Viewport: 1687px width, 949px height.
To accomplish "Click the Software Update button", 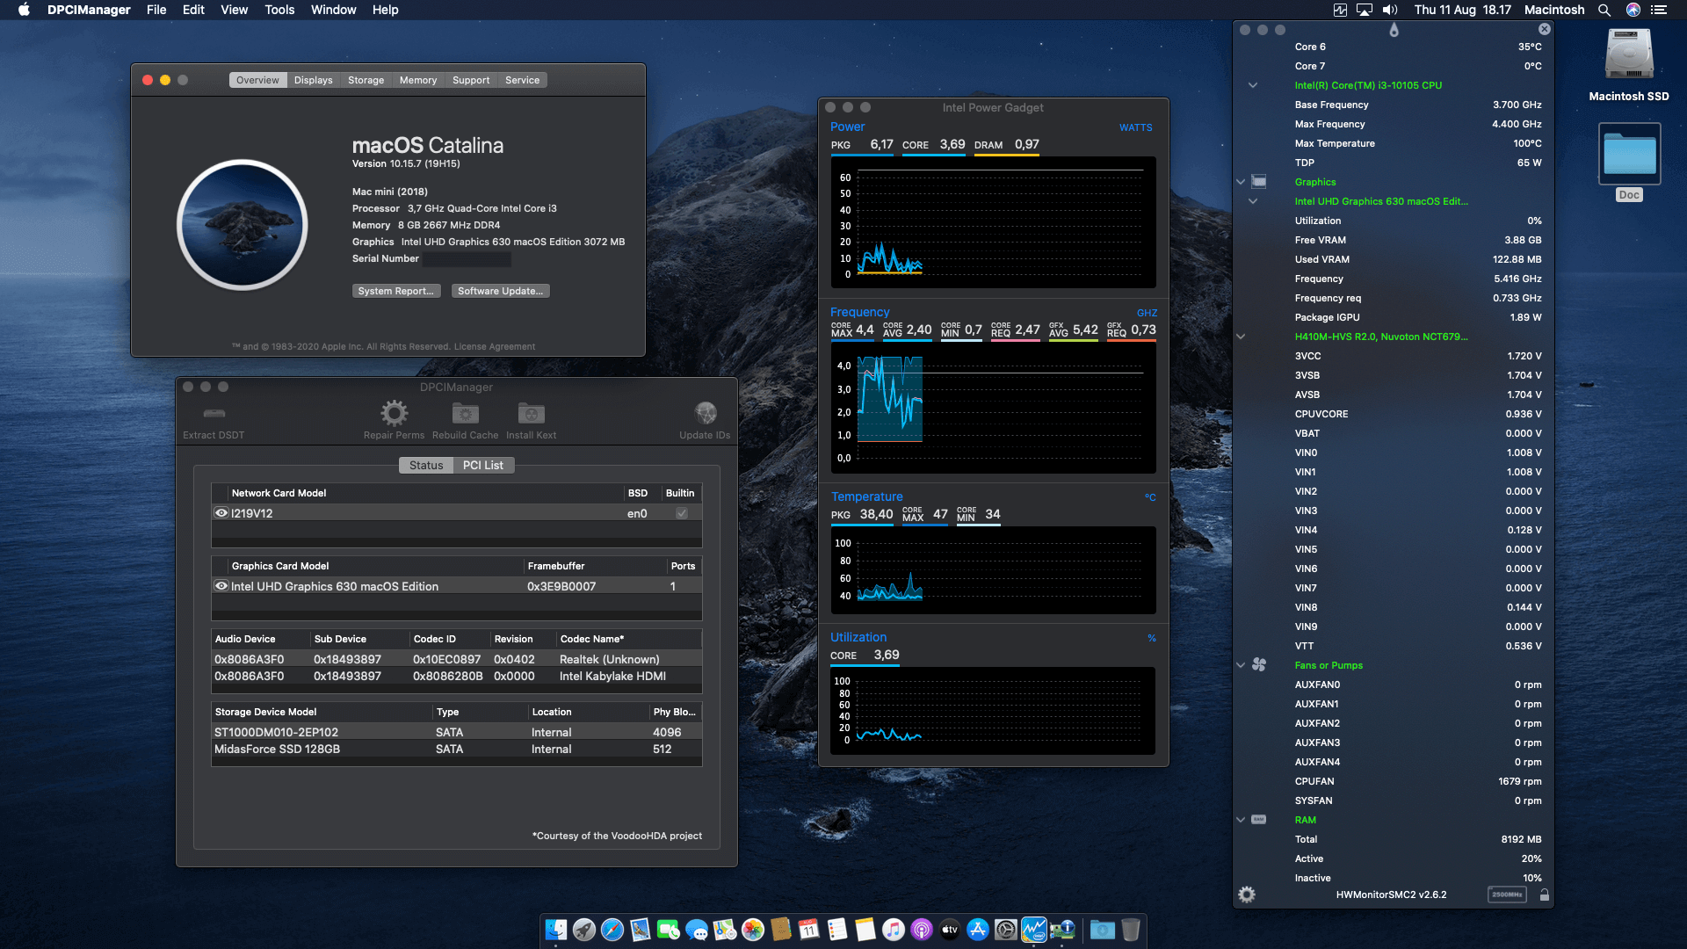I will click(x=500, y=290).
